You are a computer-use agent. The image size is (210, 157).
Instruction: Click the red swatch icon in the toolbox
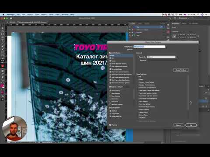tap(3, 66)
